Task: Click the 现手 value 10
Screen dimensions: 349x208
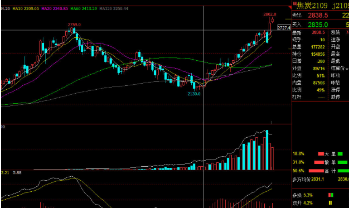Action: coord(322,40)
